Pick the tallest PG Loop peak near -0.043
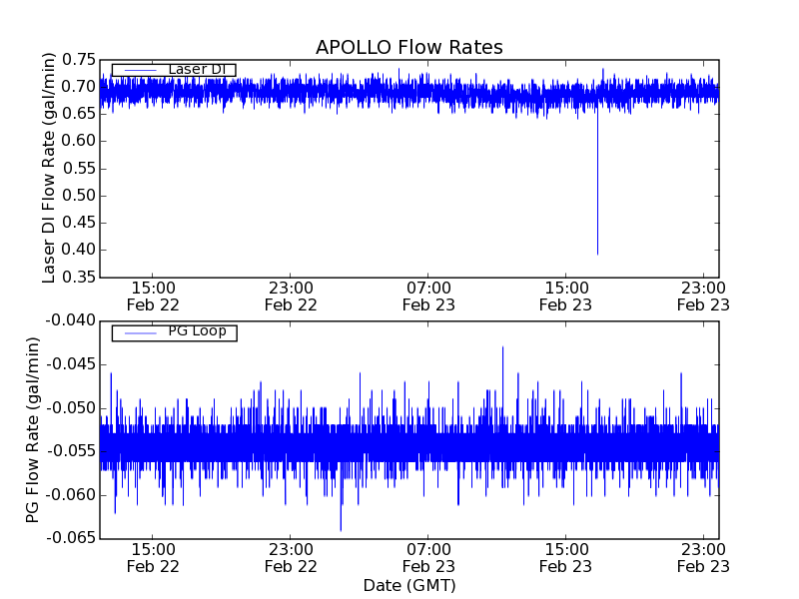This screenshot has width=799, height=599. [x=502, y=347]
